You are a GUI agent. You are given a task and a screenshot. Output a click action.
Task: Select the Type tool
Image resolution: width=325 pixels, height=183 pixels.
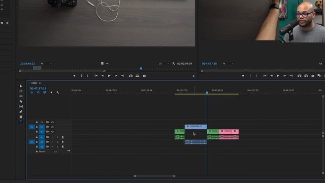tap(21, 122)
